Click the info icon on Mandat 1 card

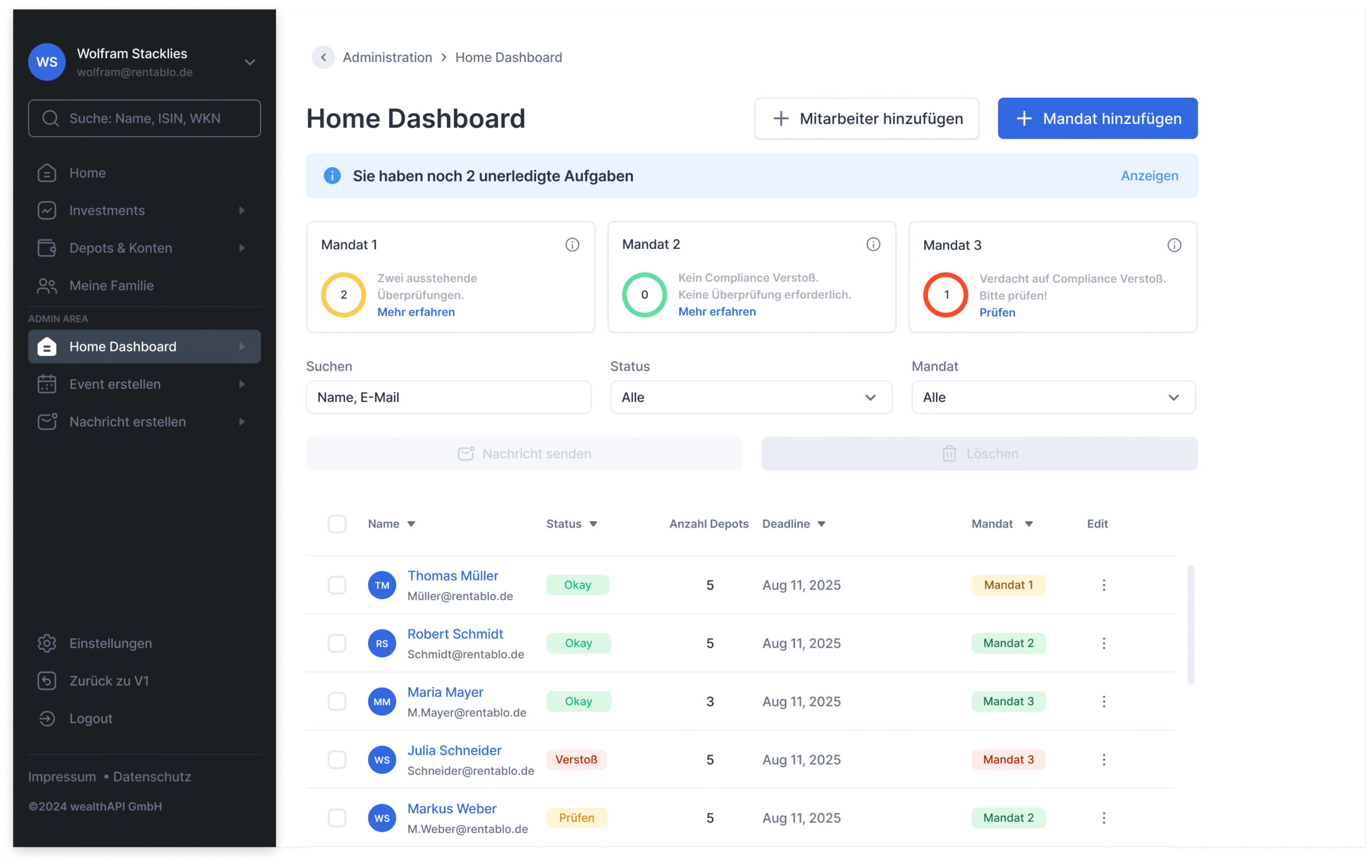[572, 245]
